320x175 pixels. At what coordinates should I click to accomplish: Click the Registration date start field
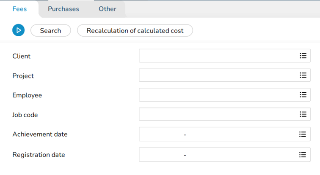pyautogui.click(x=162, y=155)
